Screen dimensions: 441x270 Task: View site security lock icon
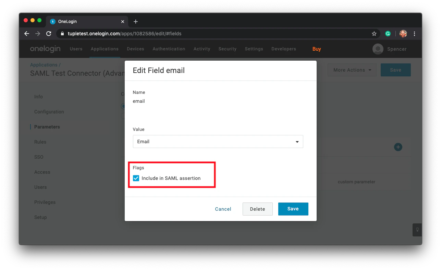coord(62,34)
